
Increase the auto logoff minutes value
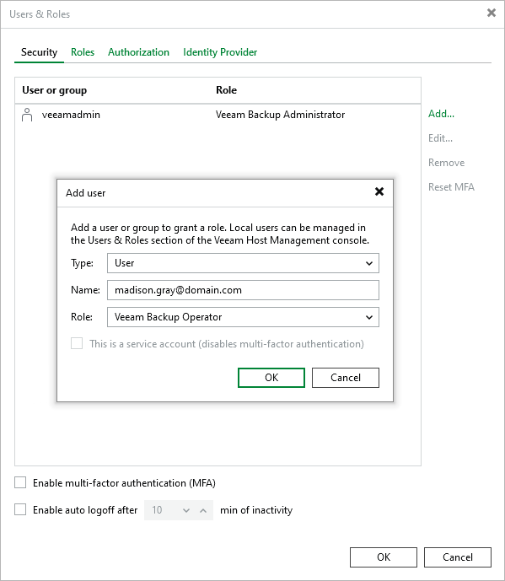tap(203, 510)
